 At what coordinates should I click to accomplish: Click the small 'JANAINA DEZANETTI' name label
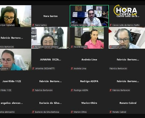45,68
